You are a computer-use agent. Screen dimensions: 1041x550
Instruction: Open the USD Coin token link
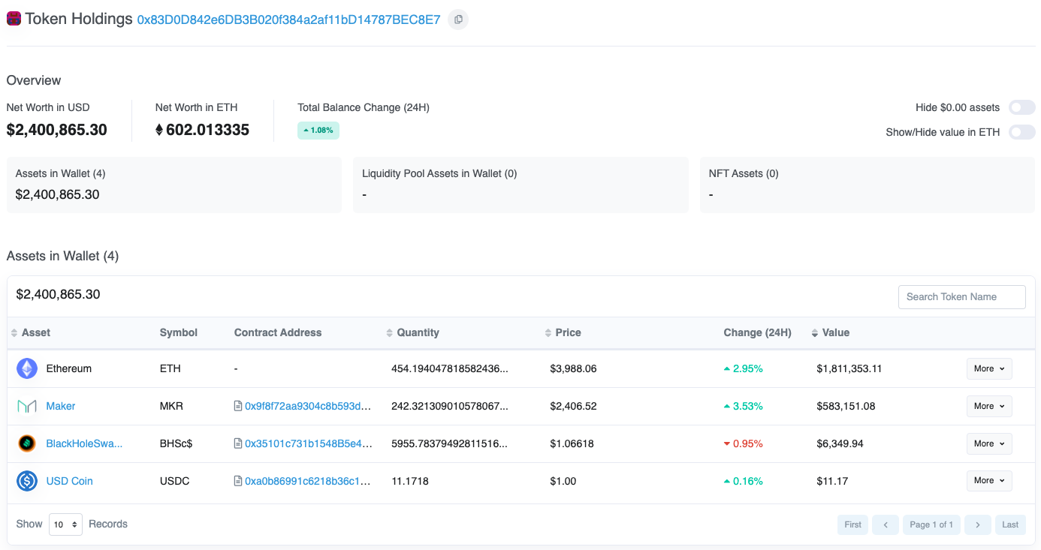tap(70, 481)
